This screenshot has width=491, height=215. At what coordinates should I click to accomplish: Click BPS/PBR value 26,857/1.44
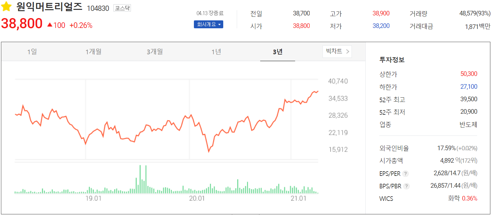445,186
